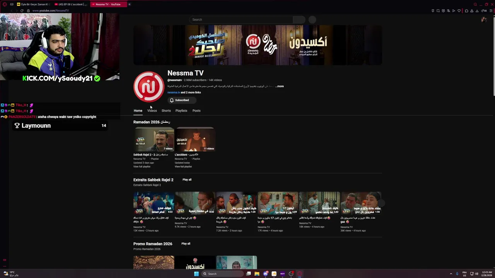Open File Explorer from the taskbar
This screenshot has width=495, height=278.
(x=257, y=274)
